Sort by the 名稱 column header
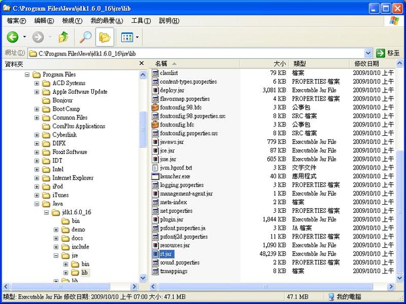The image size is (406, 304). click(195, 64)
